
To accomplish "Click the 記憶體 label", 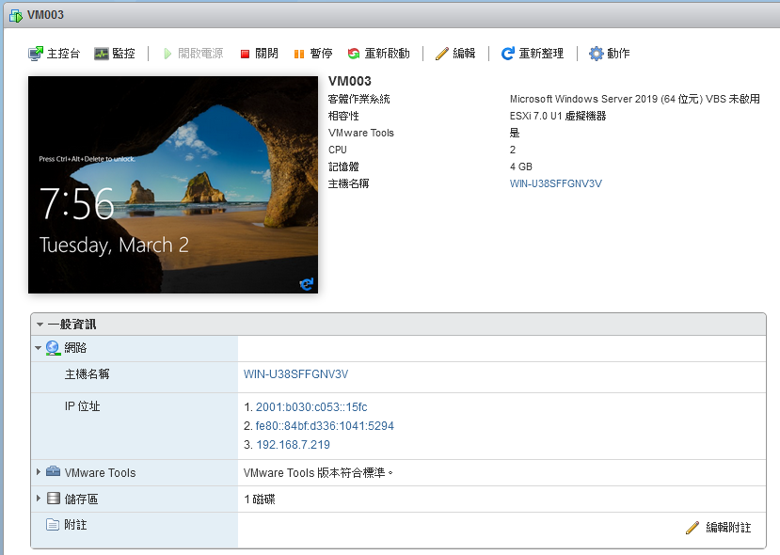I will pos(343,166).
